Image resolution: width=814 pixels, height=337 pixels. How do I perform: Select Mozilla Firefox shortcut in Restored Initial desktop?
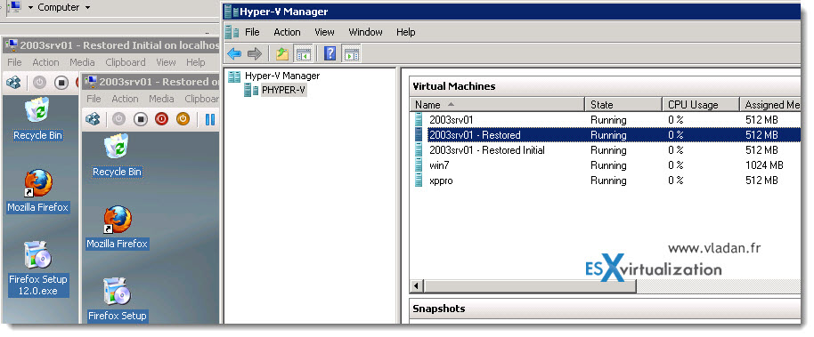[x=38, y=191]
